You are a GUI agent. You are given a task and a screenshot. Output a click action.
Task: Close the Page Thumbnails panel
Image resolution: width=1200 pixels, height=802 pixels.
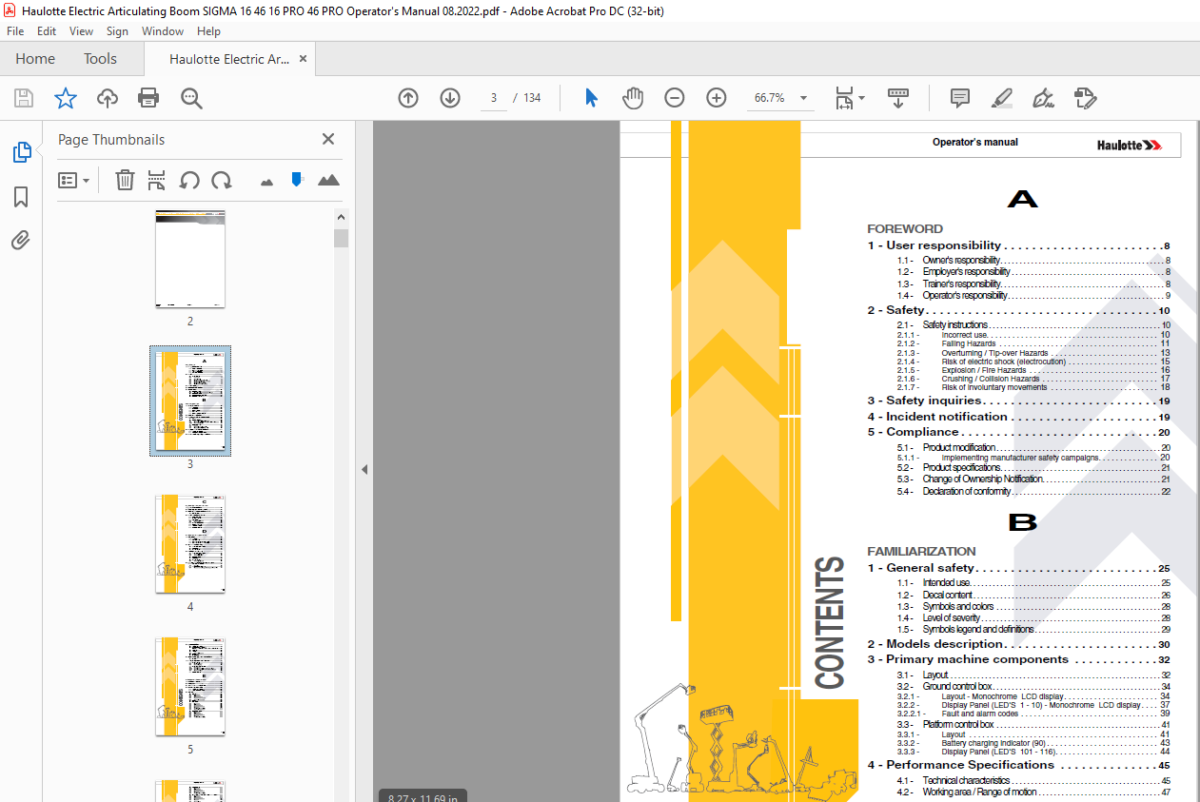[328, 139]
